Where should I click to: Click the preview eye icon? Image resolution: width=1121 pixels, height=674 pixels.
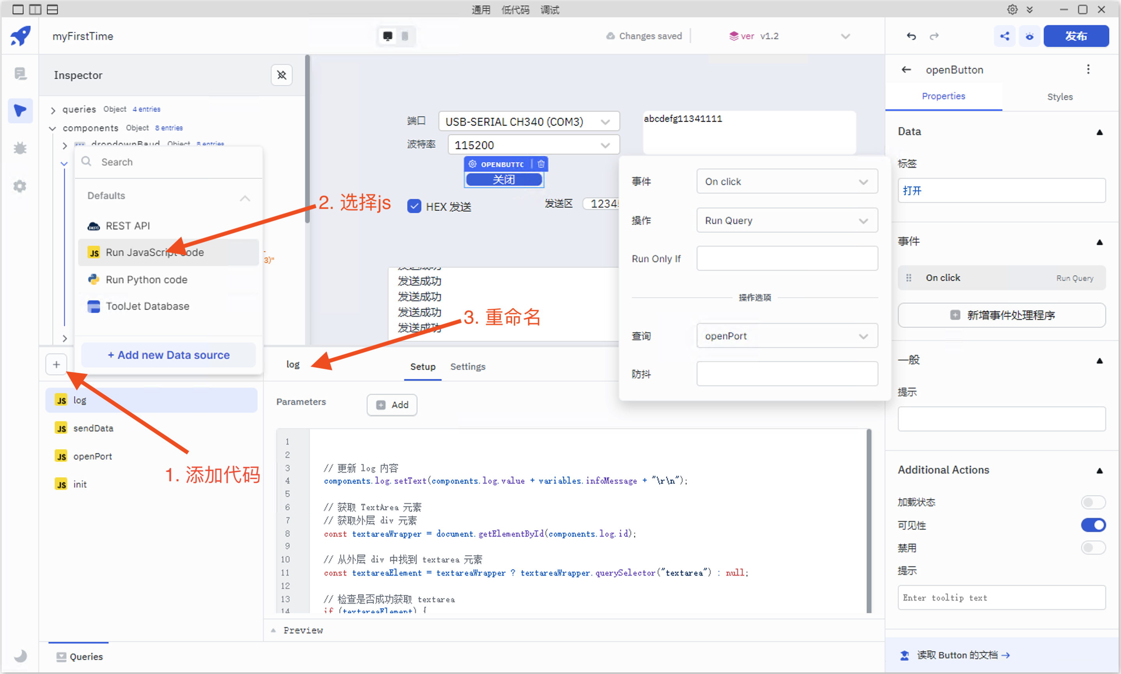point(1029,36)
